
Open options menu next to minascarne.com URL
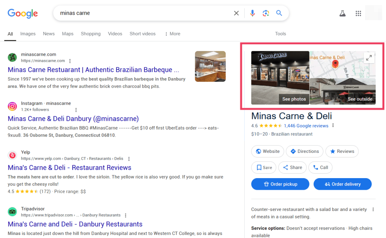pyautogui.click(x=70, y=61)
